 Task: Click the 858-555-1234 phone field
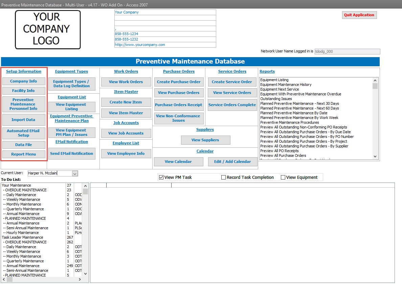165,34
